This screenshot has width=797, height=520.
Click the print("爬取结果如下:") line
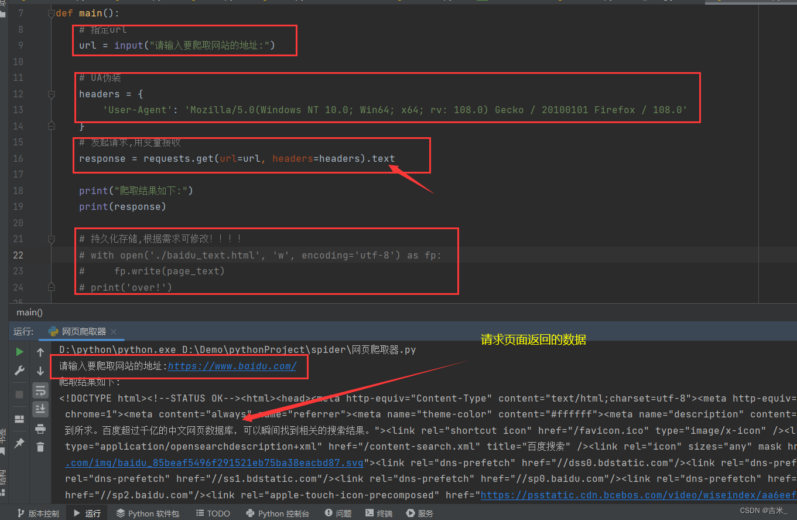pos(136,191)
